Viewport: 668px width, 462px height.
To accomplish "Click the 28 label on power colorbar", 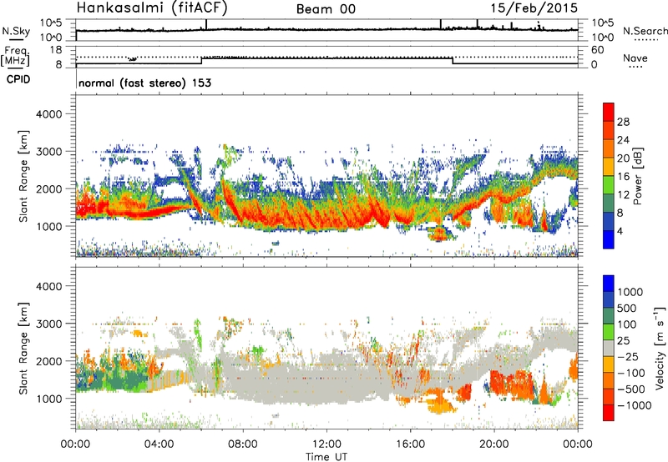I will pos(623,122).
